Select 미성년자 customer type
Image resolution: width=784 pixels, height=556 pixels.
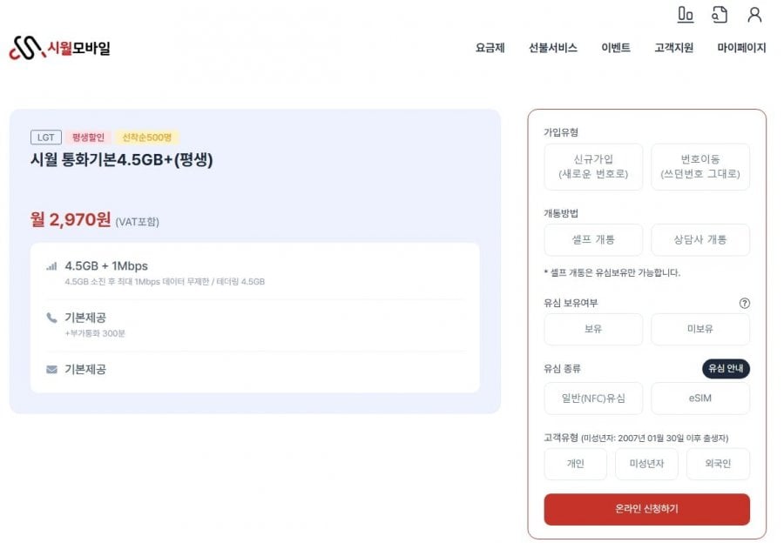point(646,464)
